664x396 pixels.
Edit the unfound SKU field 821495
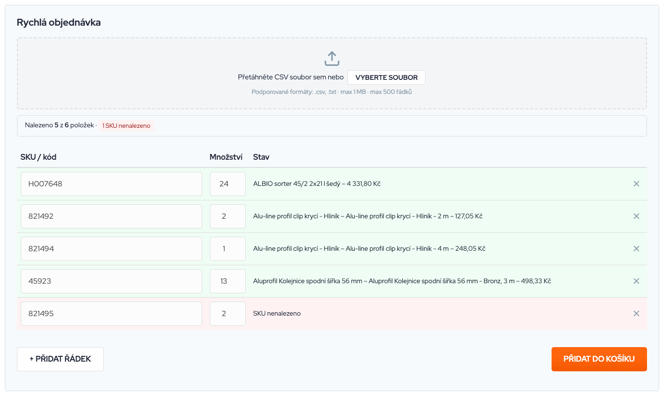111,314
